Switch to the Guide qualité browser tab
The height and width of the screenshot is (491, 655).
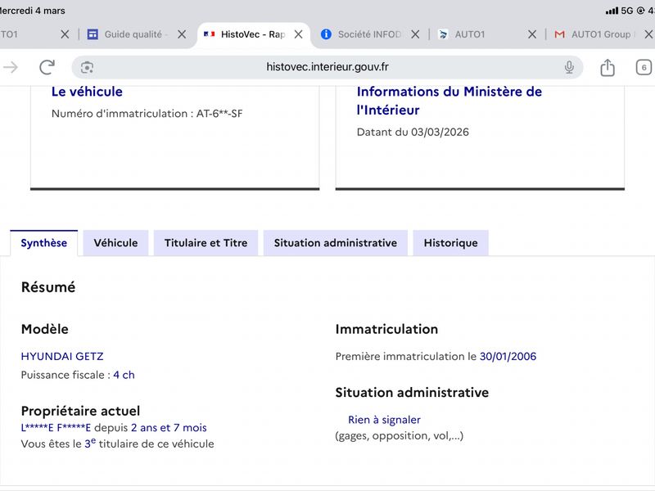(136, 34)
